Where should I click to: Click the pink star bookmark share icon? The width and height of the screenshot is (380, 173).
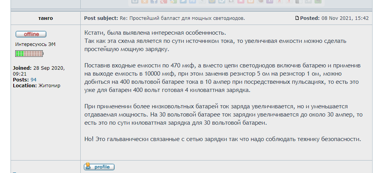click(x=241, y=2)
